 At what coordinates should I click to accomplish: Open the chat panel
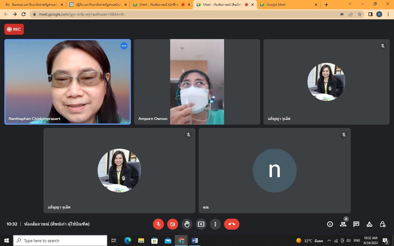tap(356, 224)
